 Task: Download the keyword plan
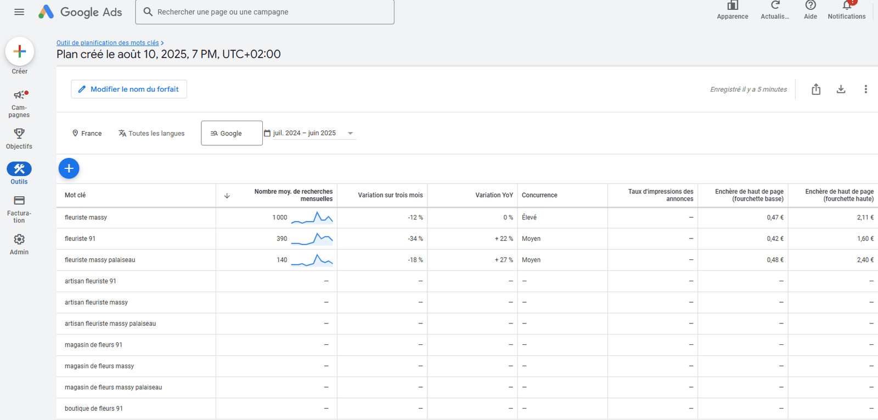tap(841, 89)
